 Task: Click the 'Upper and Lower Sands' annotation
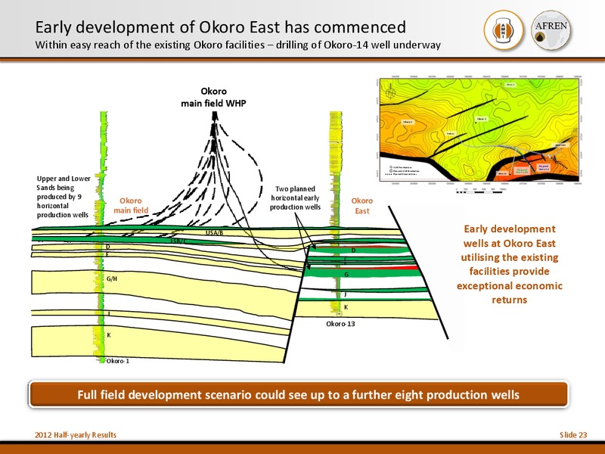(64, 197)
